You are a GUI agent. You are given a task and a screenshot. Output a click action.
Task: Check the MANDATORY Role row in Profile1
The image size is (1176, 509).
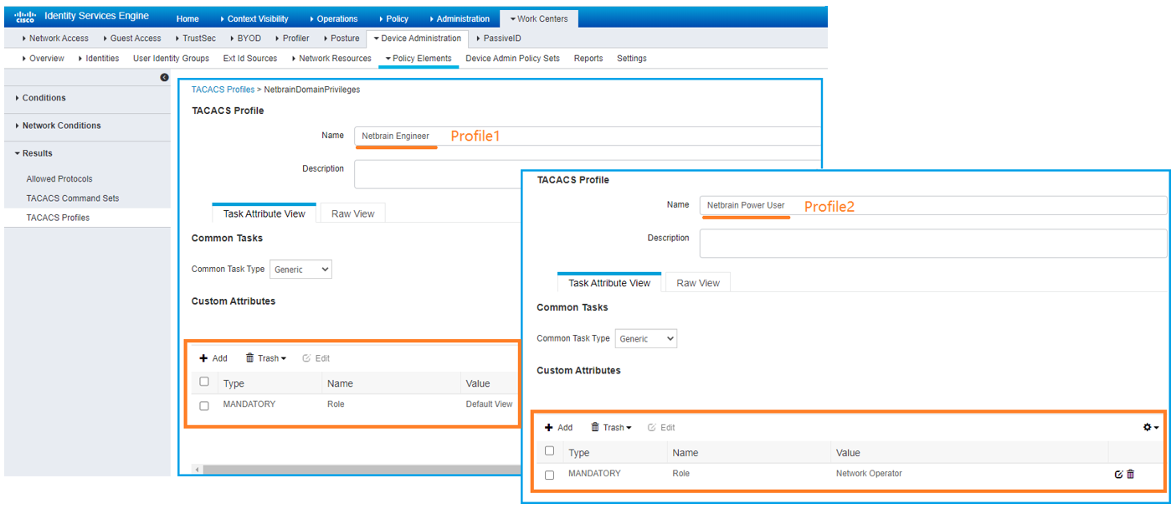point(203,404)
